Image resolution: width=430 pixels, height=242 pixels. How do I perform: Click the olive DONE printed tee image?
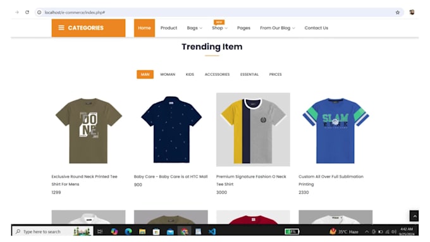[x=89, y=130]
